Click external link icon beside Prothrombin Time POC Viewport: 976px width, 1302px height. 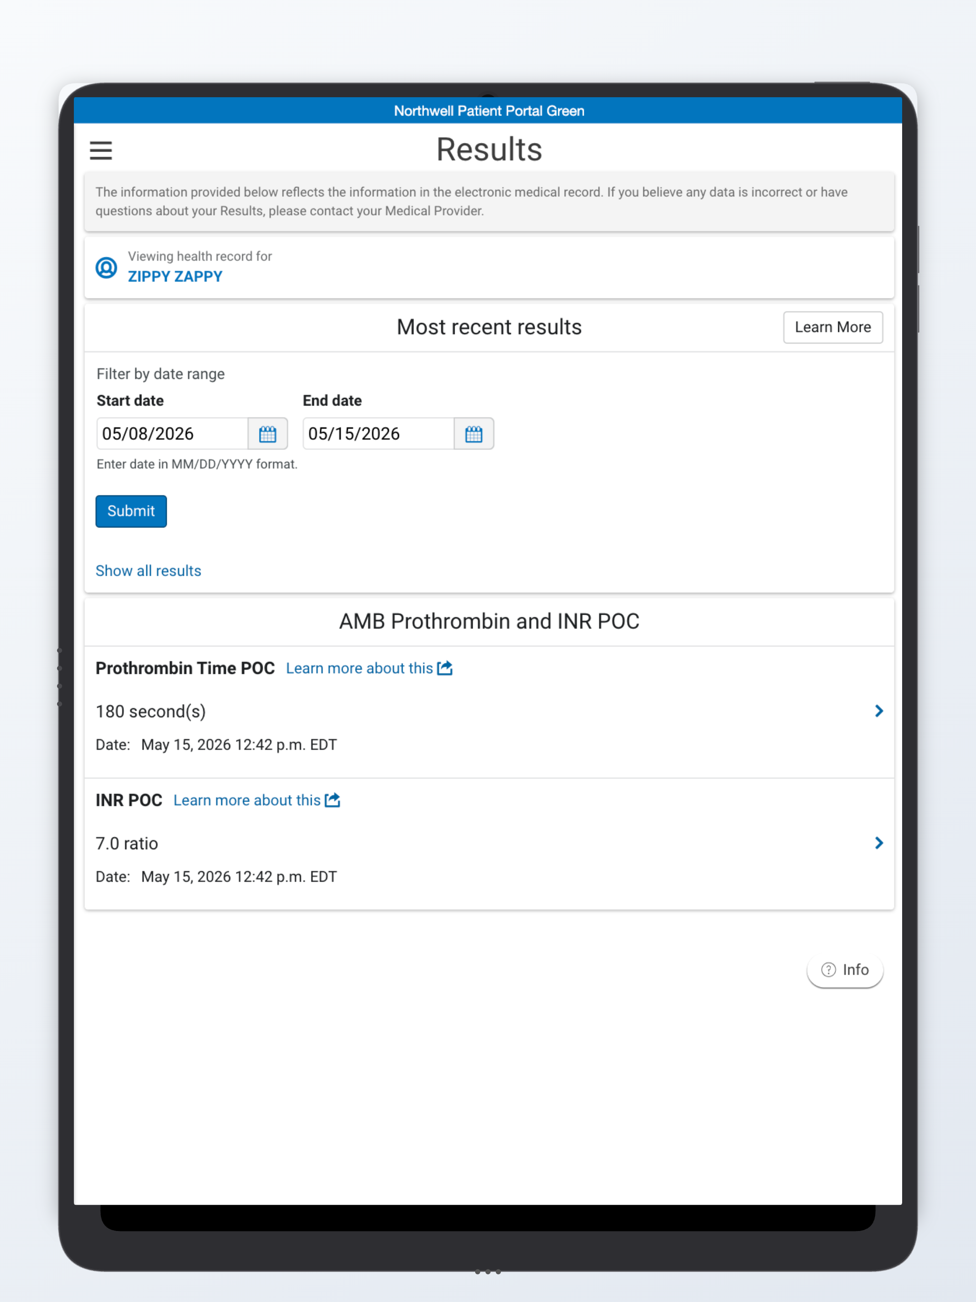pos(445,668)
